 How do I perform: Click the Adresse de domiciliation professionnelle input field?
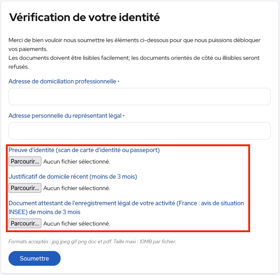click(x=140, y=96)
